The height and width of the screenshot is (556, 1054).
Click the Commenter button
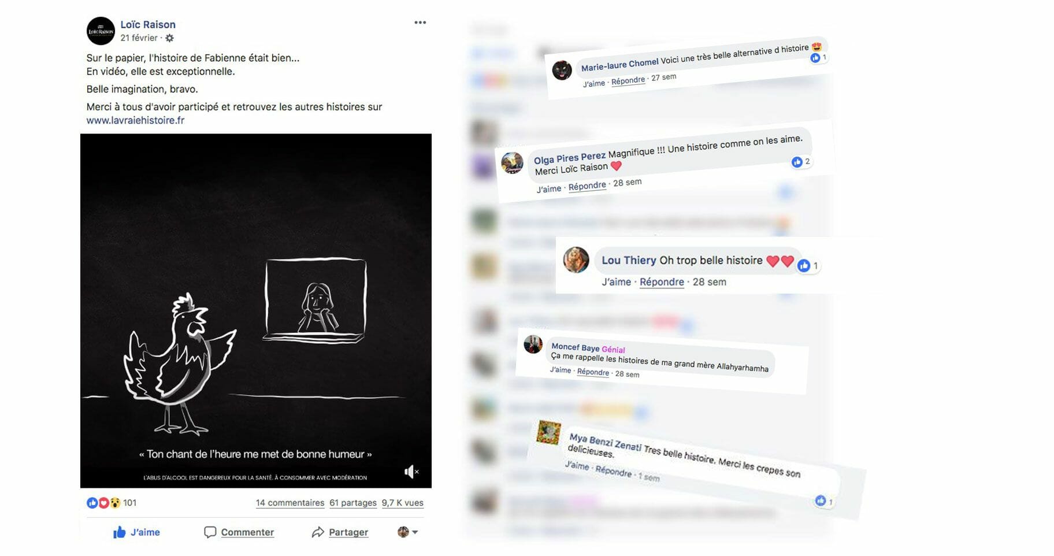tap(239, 532)
